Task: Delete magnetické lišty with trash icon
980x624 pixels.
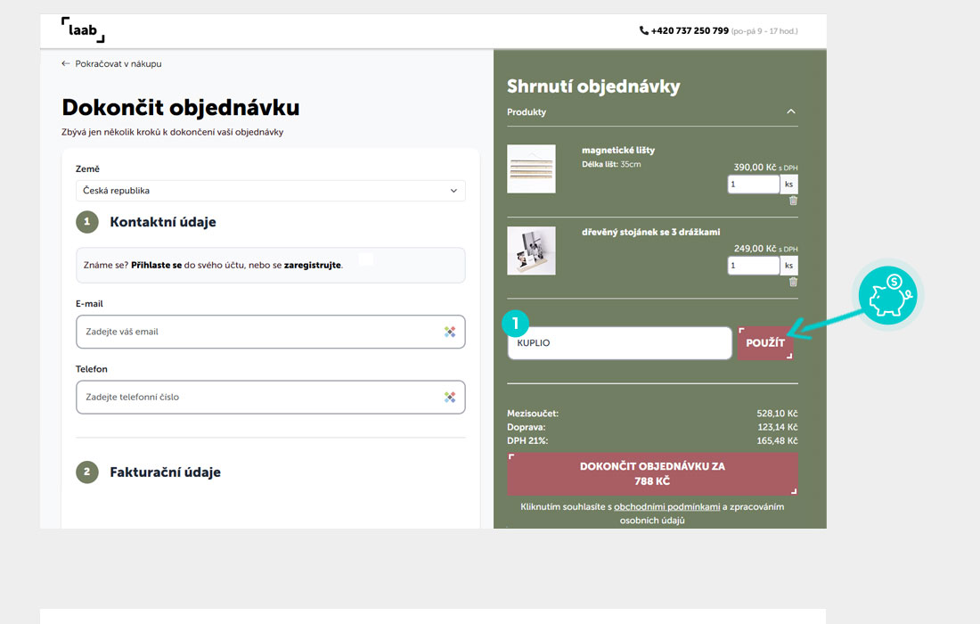Action: (x=793, y=201)
